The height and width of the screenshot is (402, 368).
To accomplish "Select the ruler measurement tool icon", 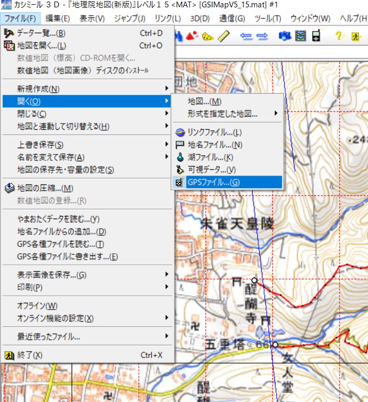I will pos(224,36).
